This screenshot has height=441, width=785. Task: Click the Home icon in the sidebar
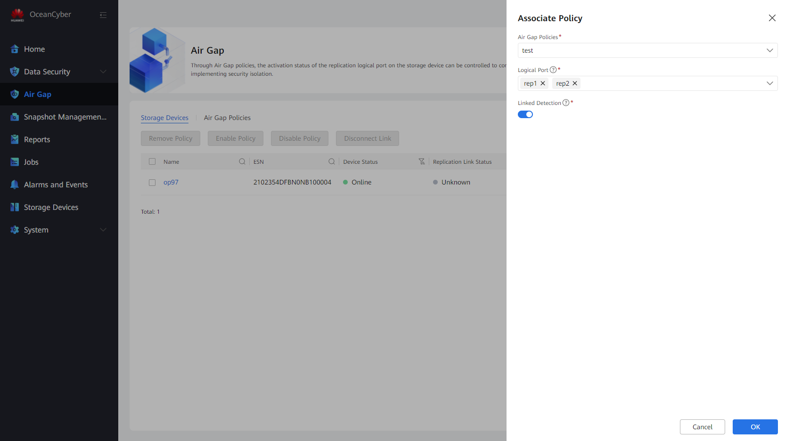pyautogui.click(x=15, y=49)
